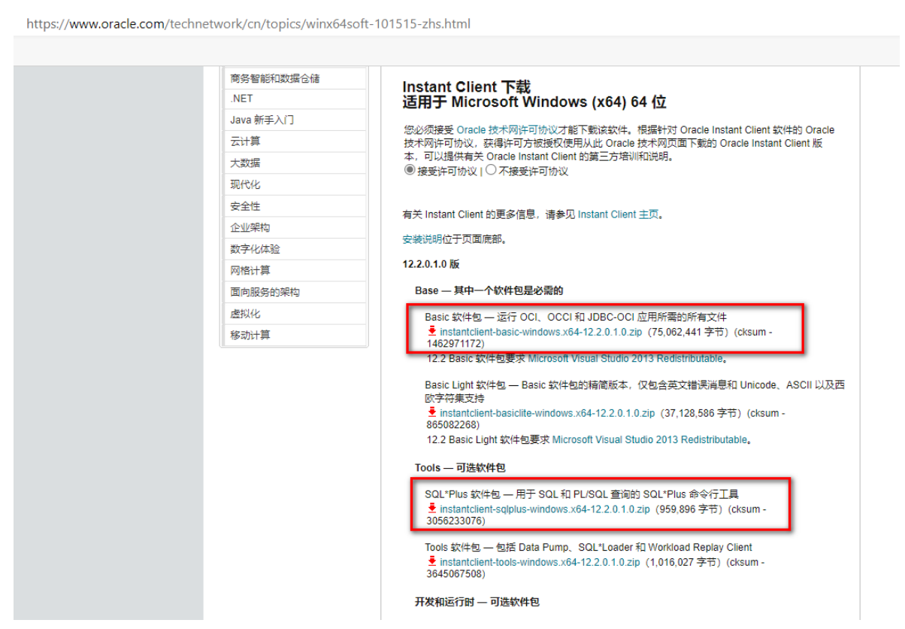The image size is (905, 629).
Task: Click the download icon for Basic Light package
Action: pyautogui.click(x=432, y=412)
